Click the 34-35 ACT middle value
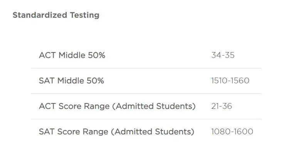The image size is (296, 154). click(x=223, y=55)
